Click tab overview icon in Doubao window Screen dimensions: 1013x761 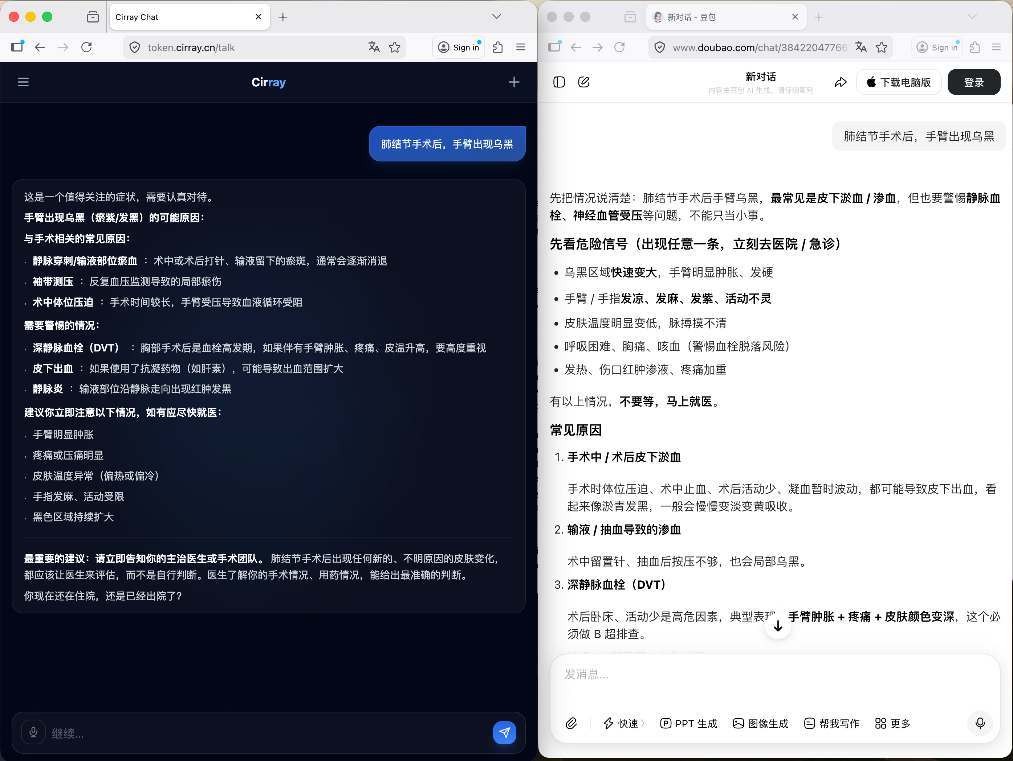pos(630,17)
